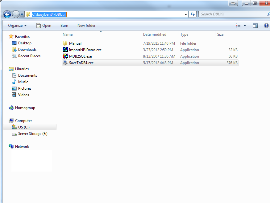
Task: Click the Search DBUtill field
Action: coord(234,14)
